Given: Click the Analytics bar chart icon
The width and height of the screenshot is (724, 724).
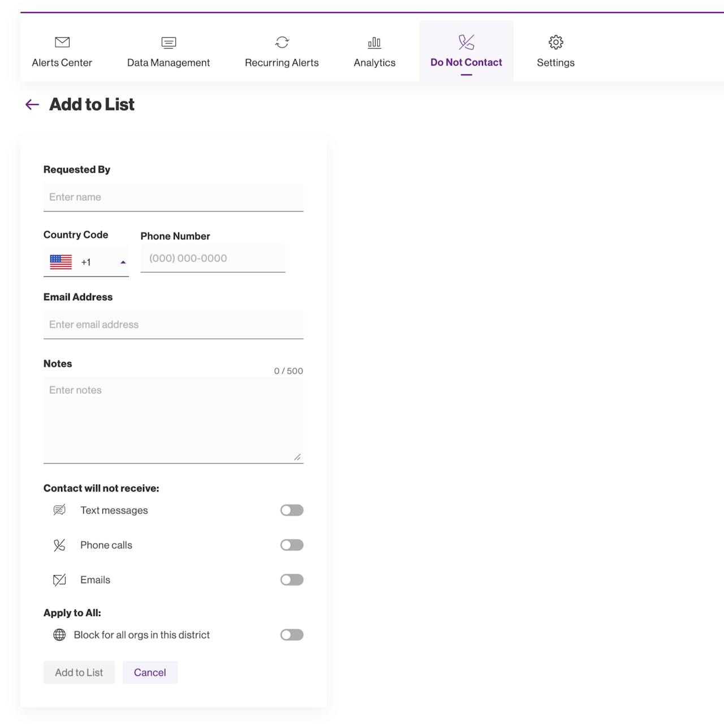Looking at the screenshot, I should (x=374, y=42).
